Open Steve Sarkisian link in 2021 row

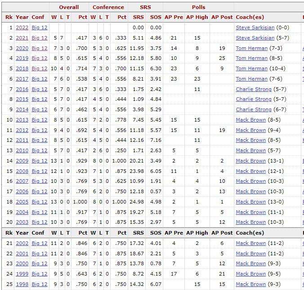(255, 38)
